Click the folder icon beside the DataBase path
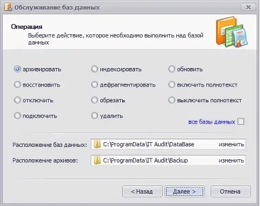This screenshot has width=260, height=206. coord(97,144)
